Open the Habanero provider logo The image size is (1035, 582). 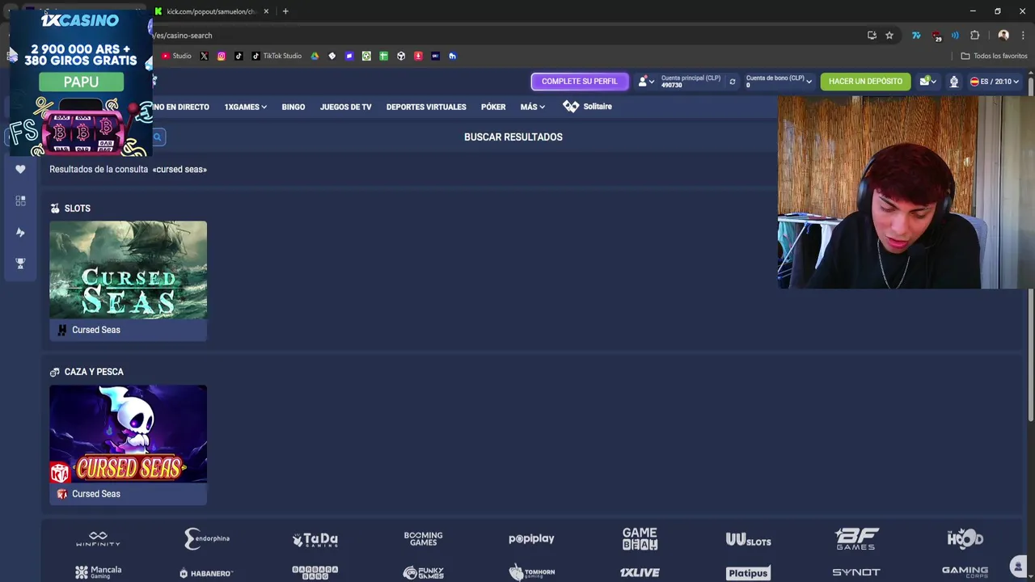[207, 573]
